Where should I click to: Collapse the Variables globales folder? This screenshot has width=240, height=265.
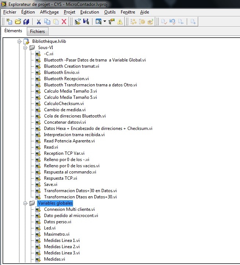click(25, 203)
